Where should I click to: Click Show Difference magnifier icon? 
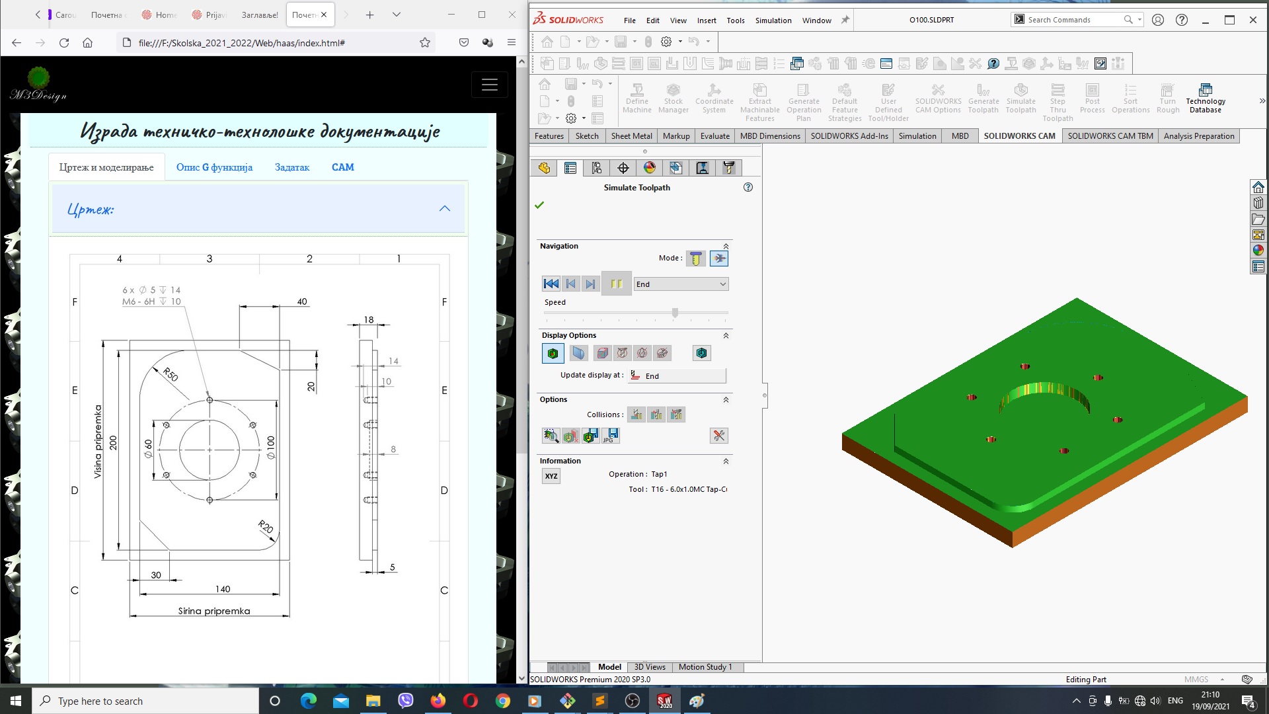click(x=551, y=436)
